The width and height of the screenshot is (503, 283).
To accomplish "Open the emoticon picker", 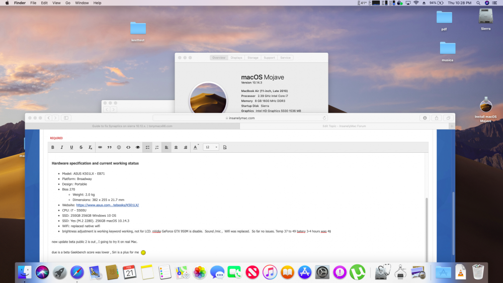I will click(x=119, y=147).
